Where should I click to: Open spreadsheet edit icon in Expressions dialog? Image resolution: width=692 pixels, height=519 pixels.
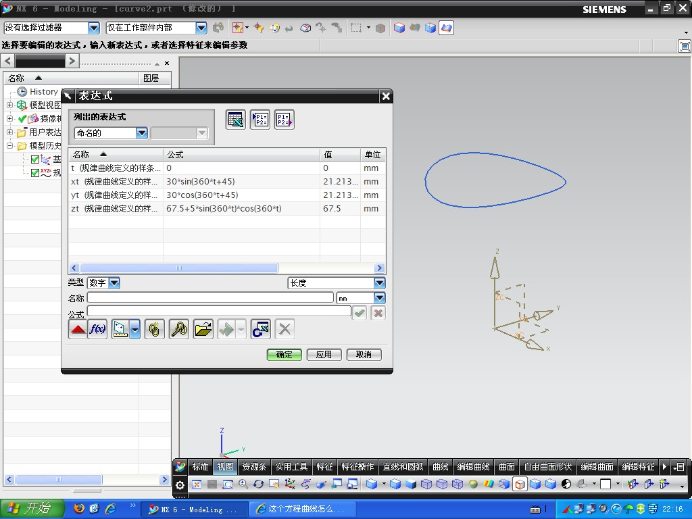(x=236, y=120)
